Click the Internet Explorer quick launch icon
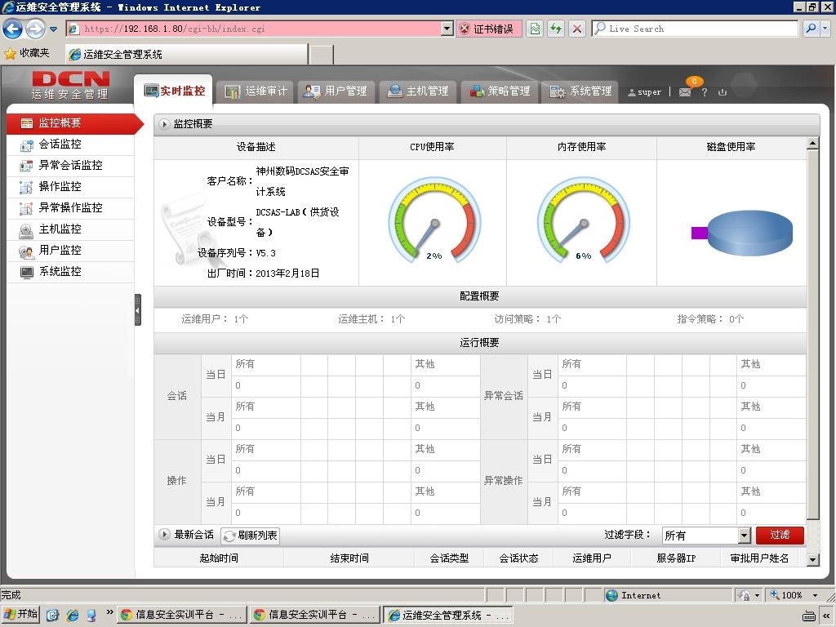This screenshot has width=836, height=627. pyautogui.click(x=72, y=616)
